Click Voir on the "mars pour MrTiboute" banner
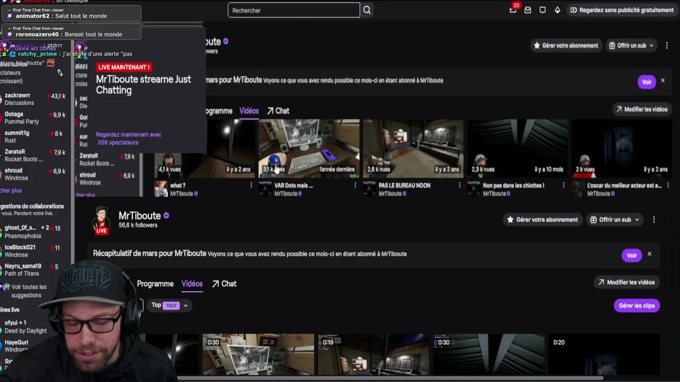Viewport: 680px width, 382px height. pos(647,82)
